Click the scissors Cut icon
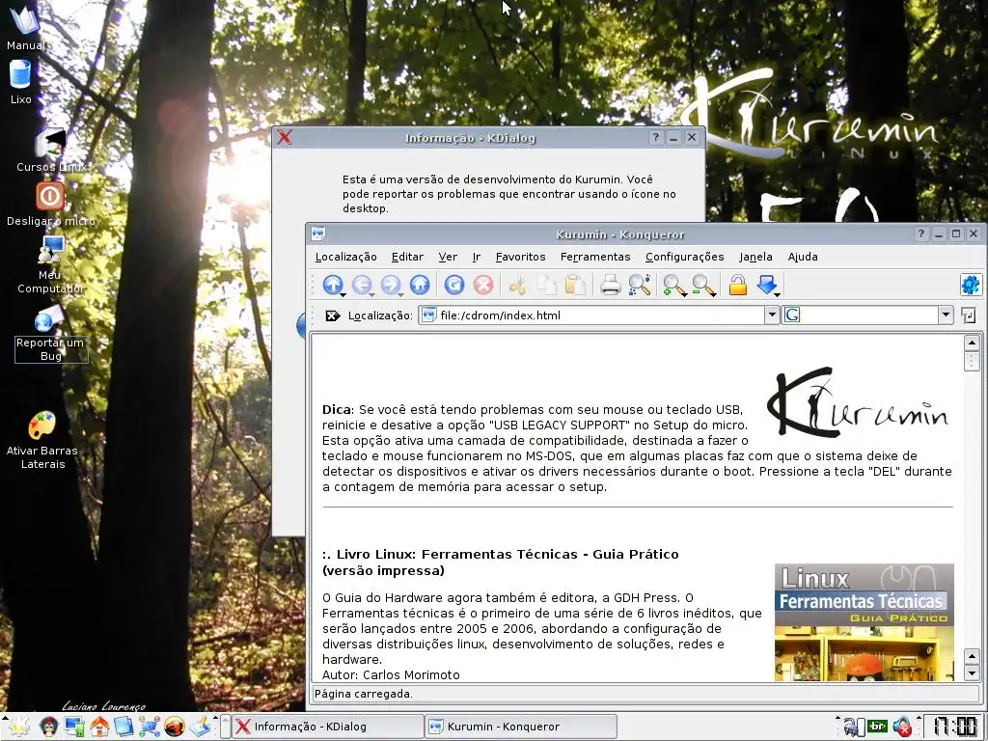 pos(517,286)
